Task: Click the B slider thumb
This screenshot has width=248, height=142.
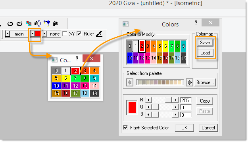Action: [155, 115]
